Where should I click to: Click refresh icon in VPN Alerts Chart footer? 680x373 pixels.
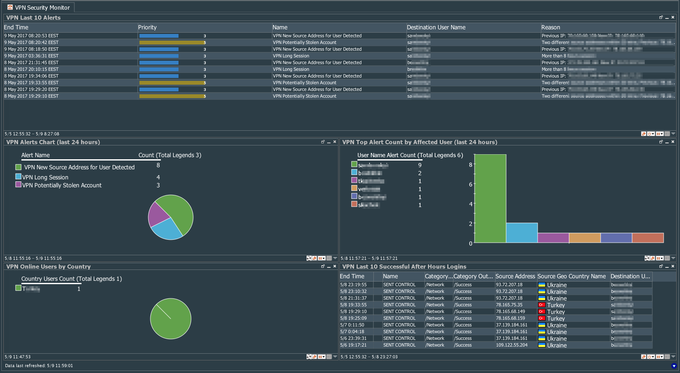(x=309, y=258)
